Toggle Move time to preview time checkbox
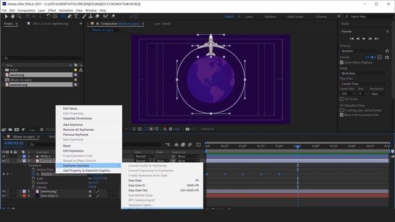This screenshot has height=222, width=395. (x=341, y=115)
